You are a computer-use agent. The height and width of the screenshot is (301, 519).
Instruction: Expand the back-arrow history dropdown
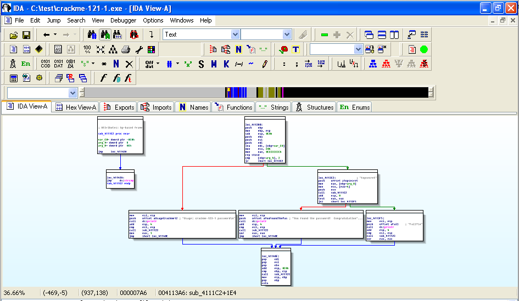click(55, 35)
